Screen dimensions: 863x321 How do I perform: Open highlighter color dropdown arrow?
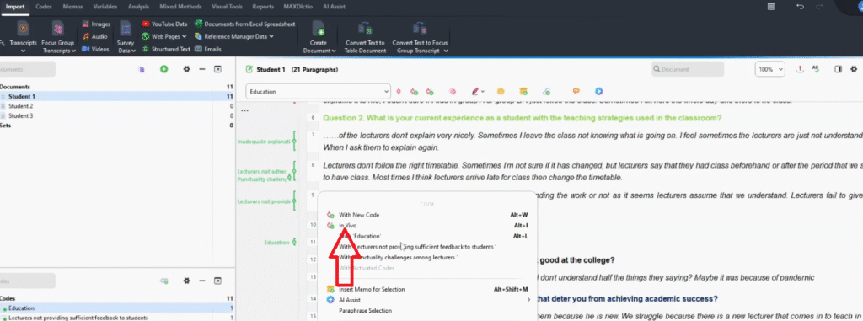coord(483,92)
